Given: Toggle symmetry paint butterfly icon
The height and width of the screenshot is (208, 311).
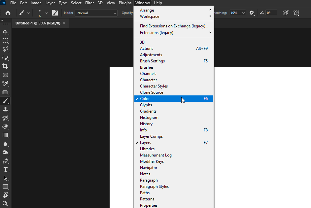Looking at the screenshot, I should pyautogui.click(x=296, y=13).
